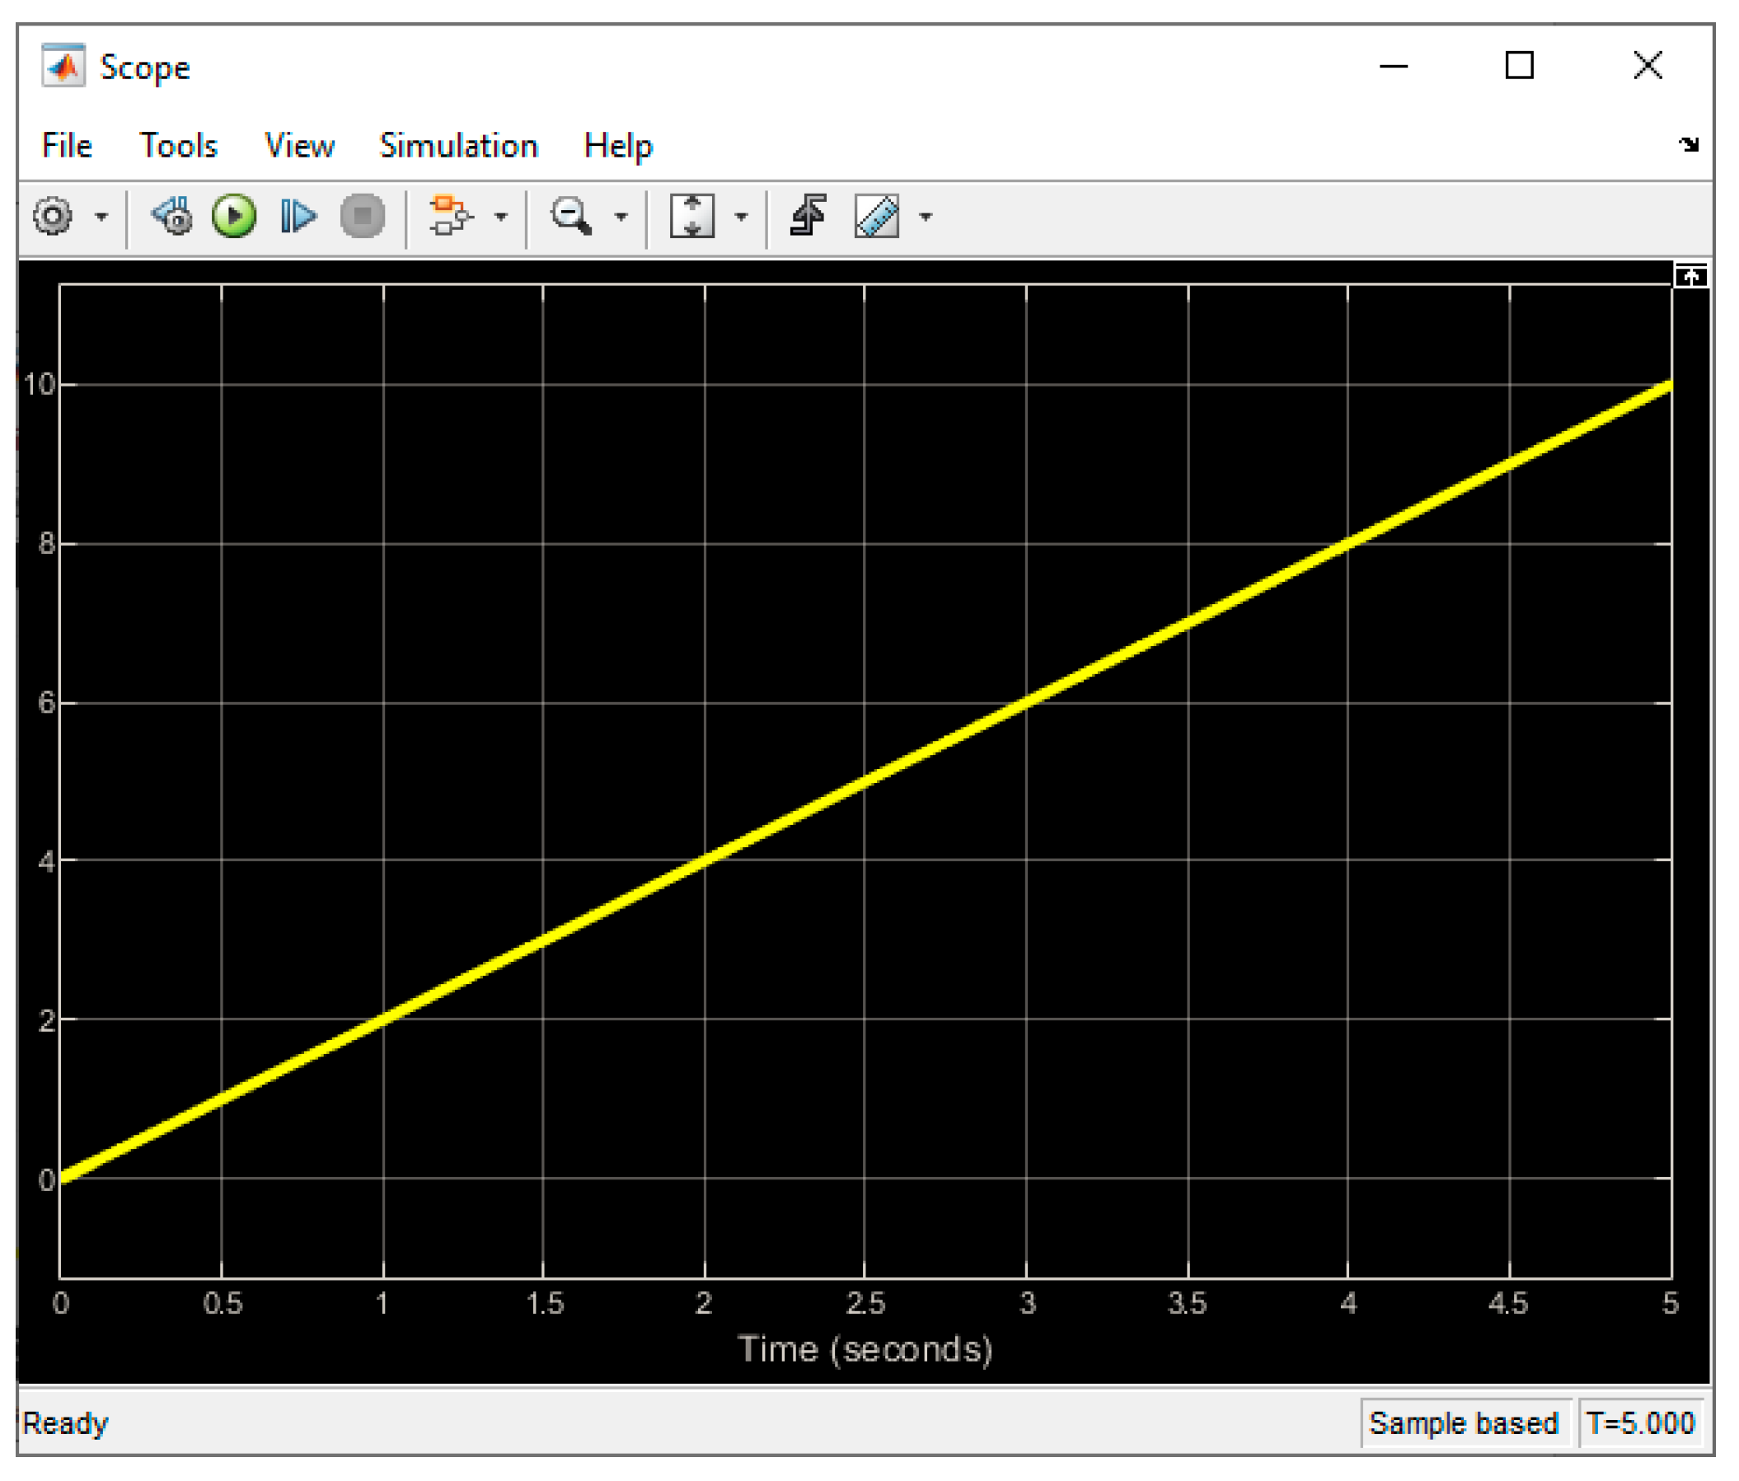The width and height of the screenshot is (1739, 1481).
Task: Click the Step Back icon
Action: pyautogui.click(x=172, y=217)
